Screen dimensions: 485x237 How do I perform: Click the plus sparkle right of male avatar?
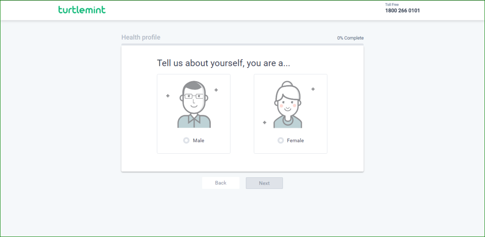[216, 90]
